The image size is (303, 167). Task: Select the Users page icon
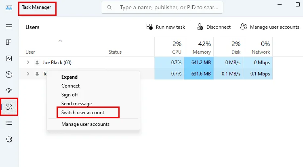click(x=9, y=106)
